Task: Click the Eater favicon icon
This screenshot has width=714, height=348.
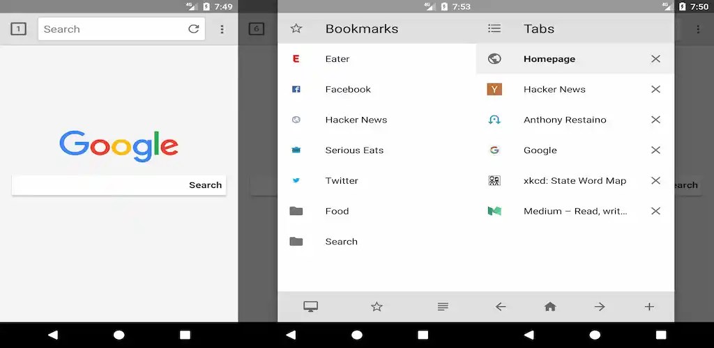Action: 296,58
